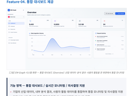This screenshot has height=96, width=133.
Task: Click the Data Sources button
Action: pyautogui.click(x=109, y=14)
